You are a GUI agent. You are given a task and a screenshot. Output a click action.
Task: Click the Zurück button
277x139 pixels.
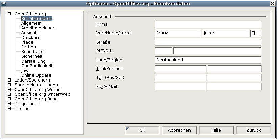click(x=253, y=130)
